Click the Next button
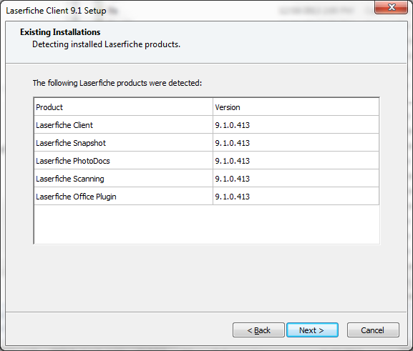 (x=312, y=330)
